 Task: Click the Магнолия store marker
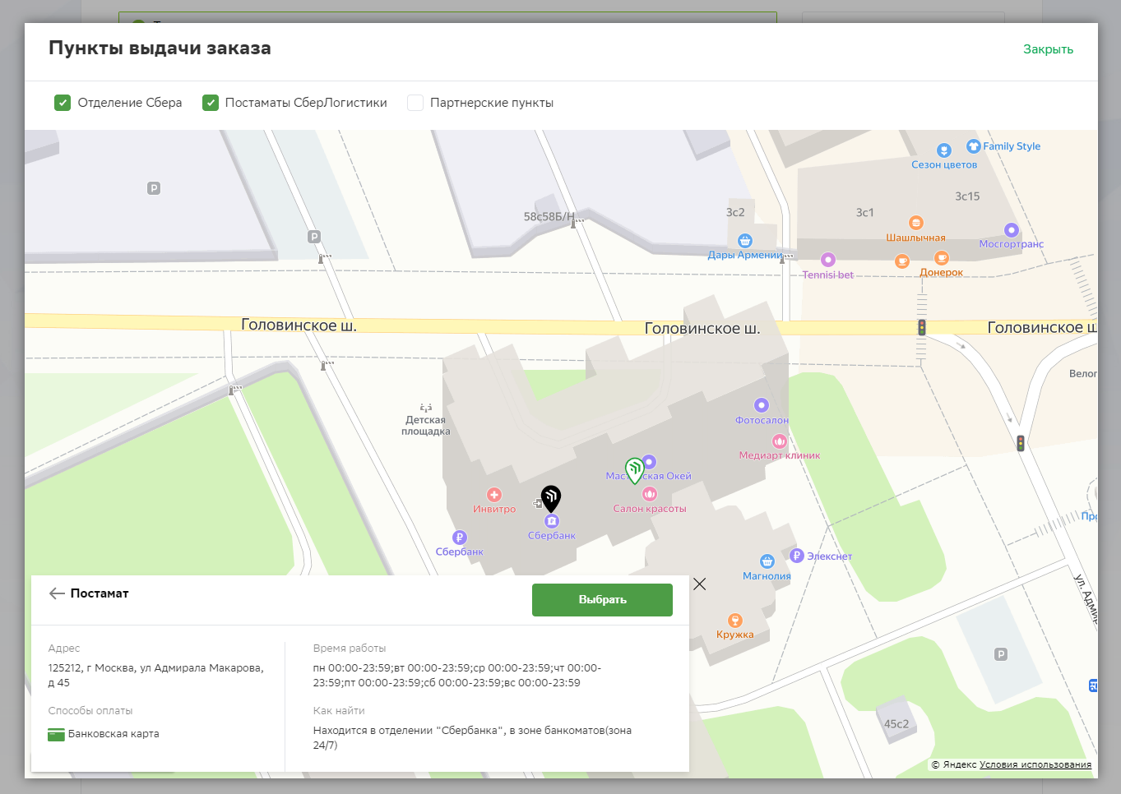[767, 561]
